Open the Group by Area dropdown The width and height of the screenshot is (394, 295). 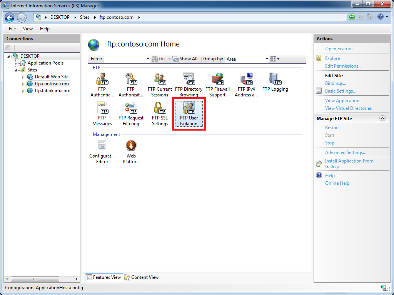(x=267, y=59)
